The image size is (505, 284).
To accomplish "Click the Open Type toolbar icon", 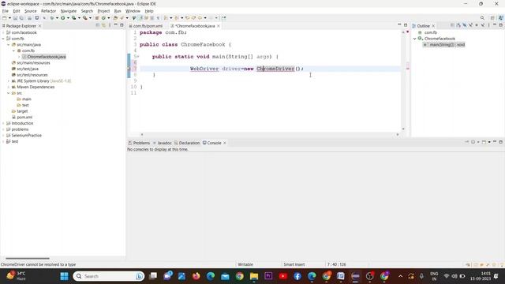I will (x=115, y=18).
